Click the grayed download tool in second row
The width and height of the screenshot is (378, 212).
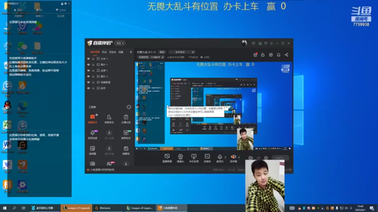tap(109, 134)
